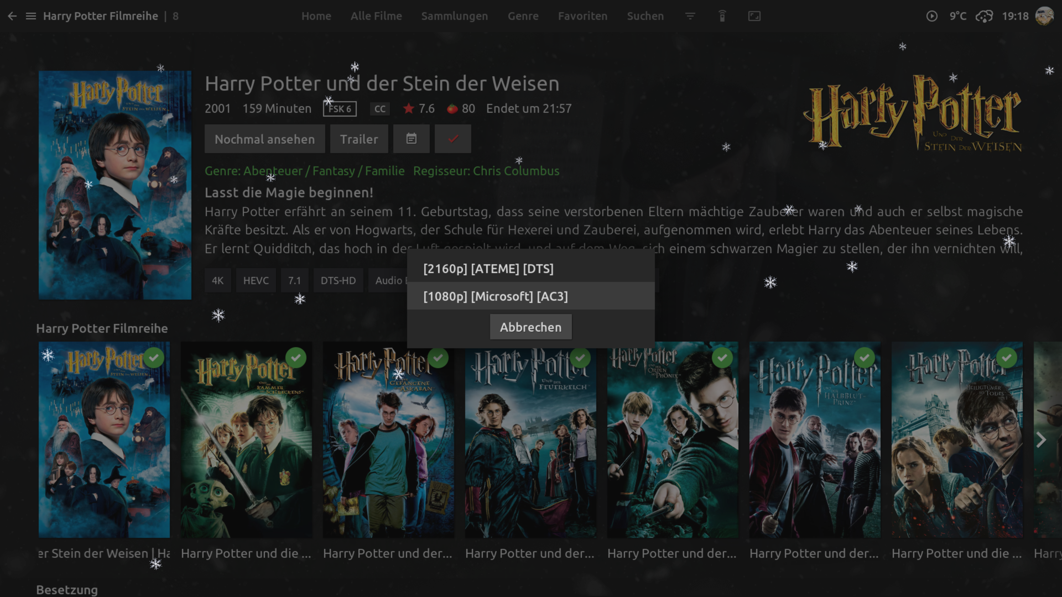Viewport: 1062px width, 597px height.
Task: Open the hamburger menu icon
Action: (x=31, y=16)
